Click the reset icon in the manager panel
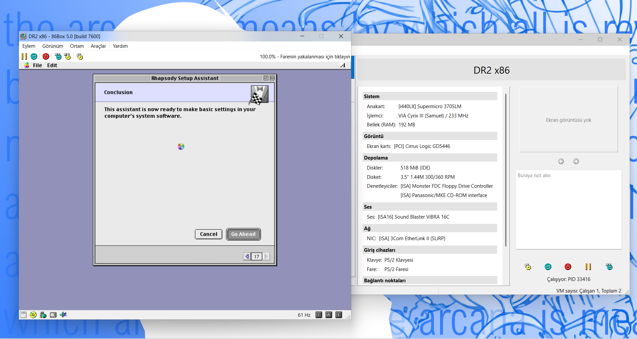Screen dimensions: 637x339 click(548, 267)
